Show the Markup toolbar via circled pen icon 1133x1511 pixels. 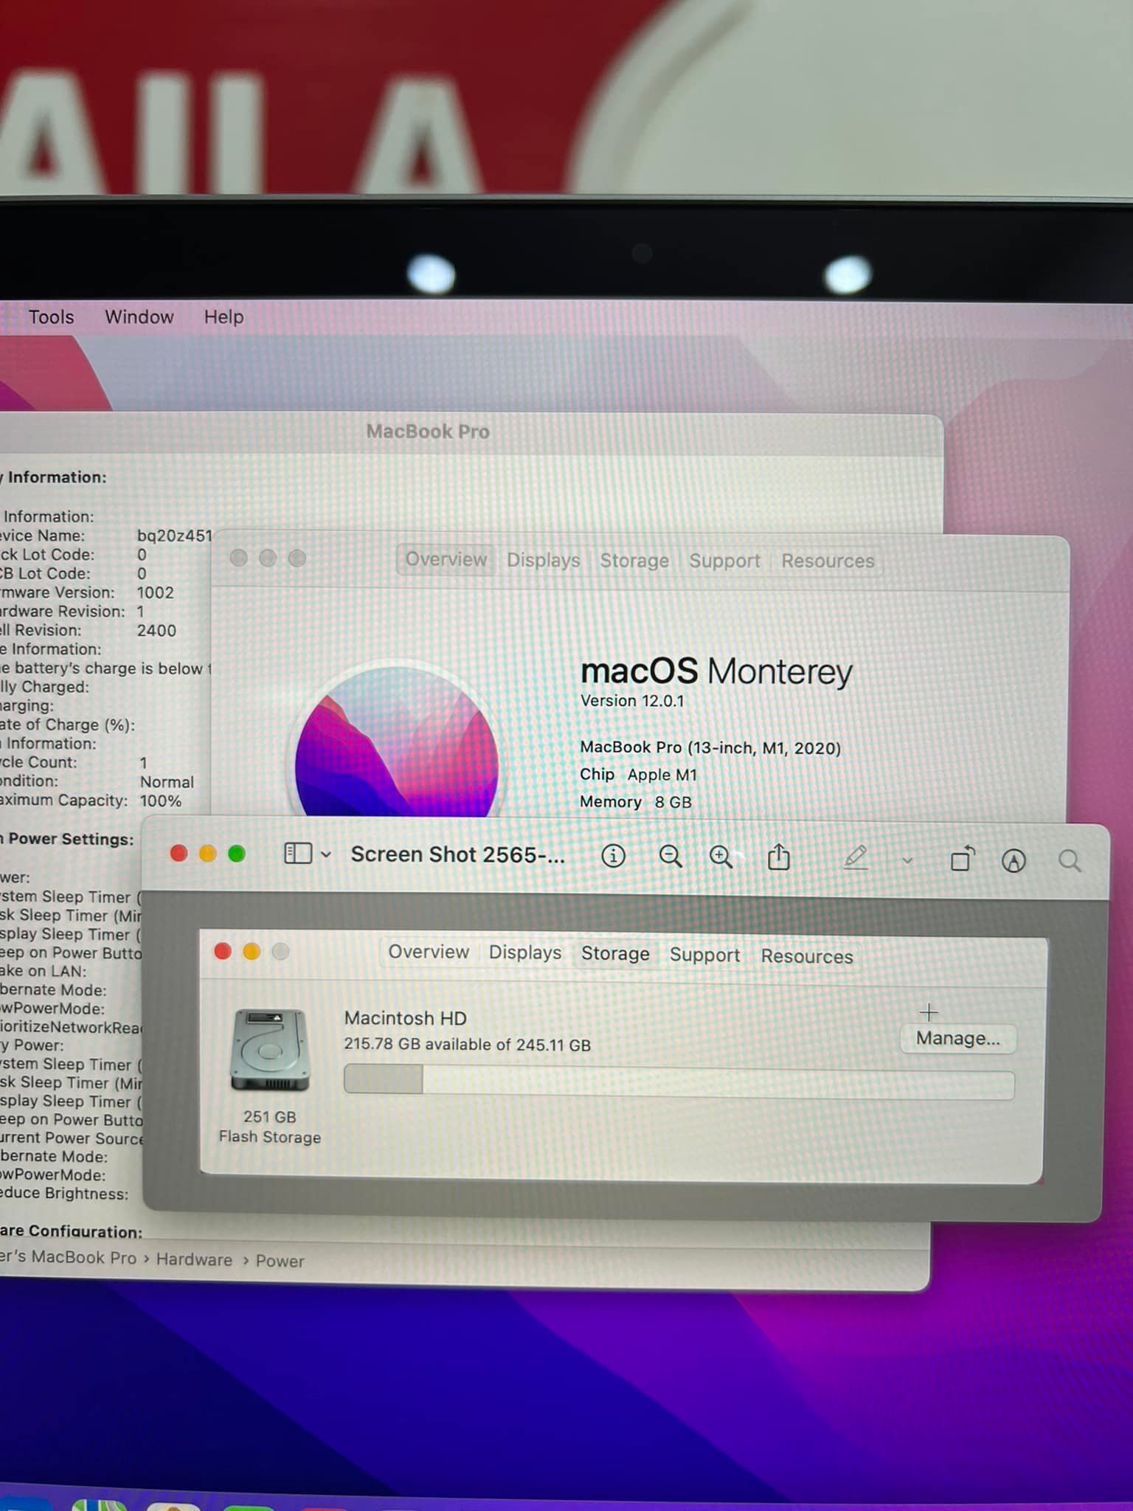(x=1014, y=860)
